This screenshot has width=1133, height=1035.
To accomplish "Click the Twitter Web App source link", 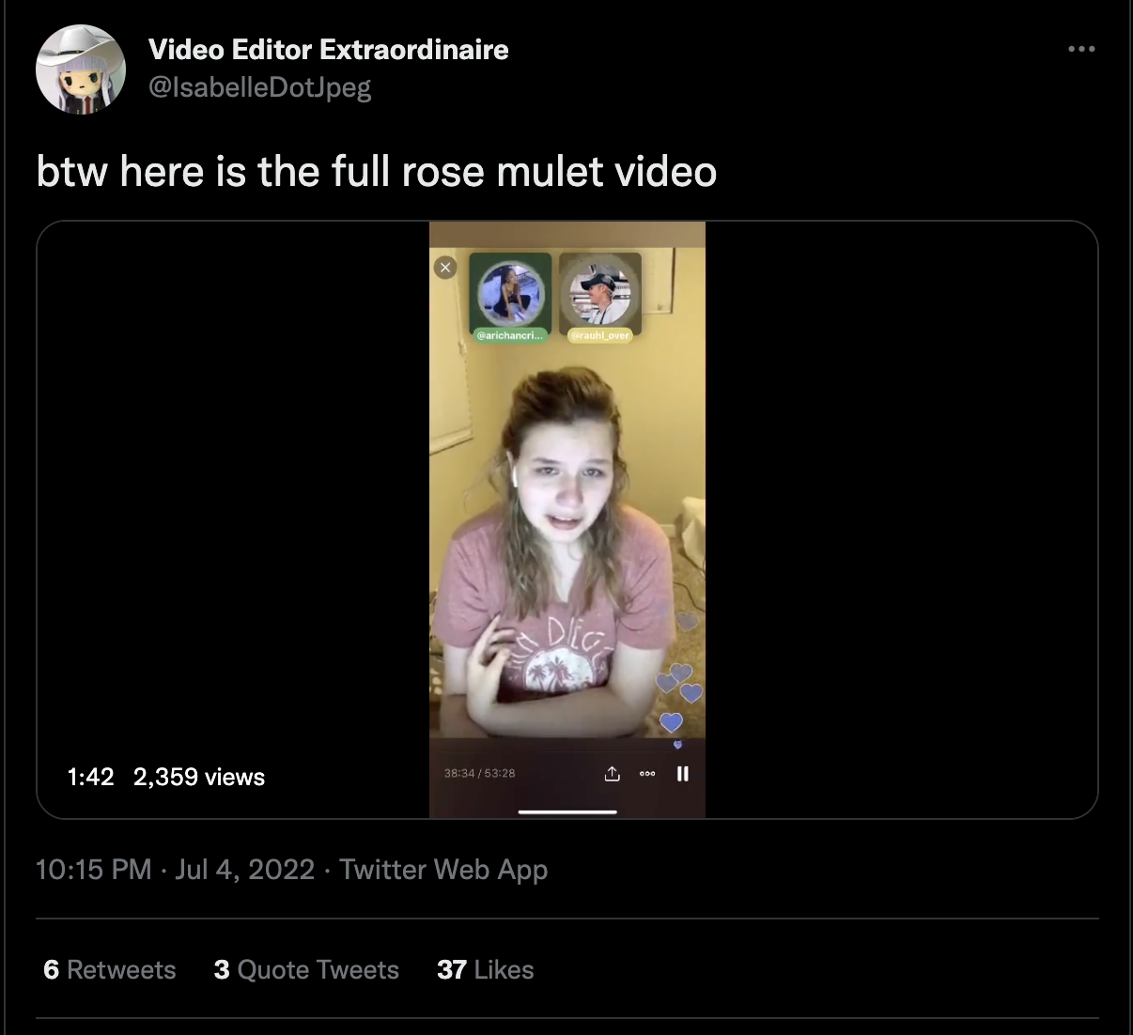I will click(x=443, y=870).
